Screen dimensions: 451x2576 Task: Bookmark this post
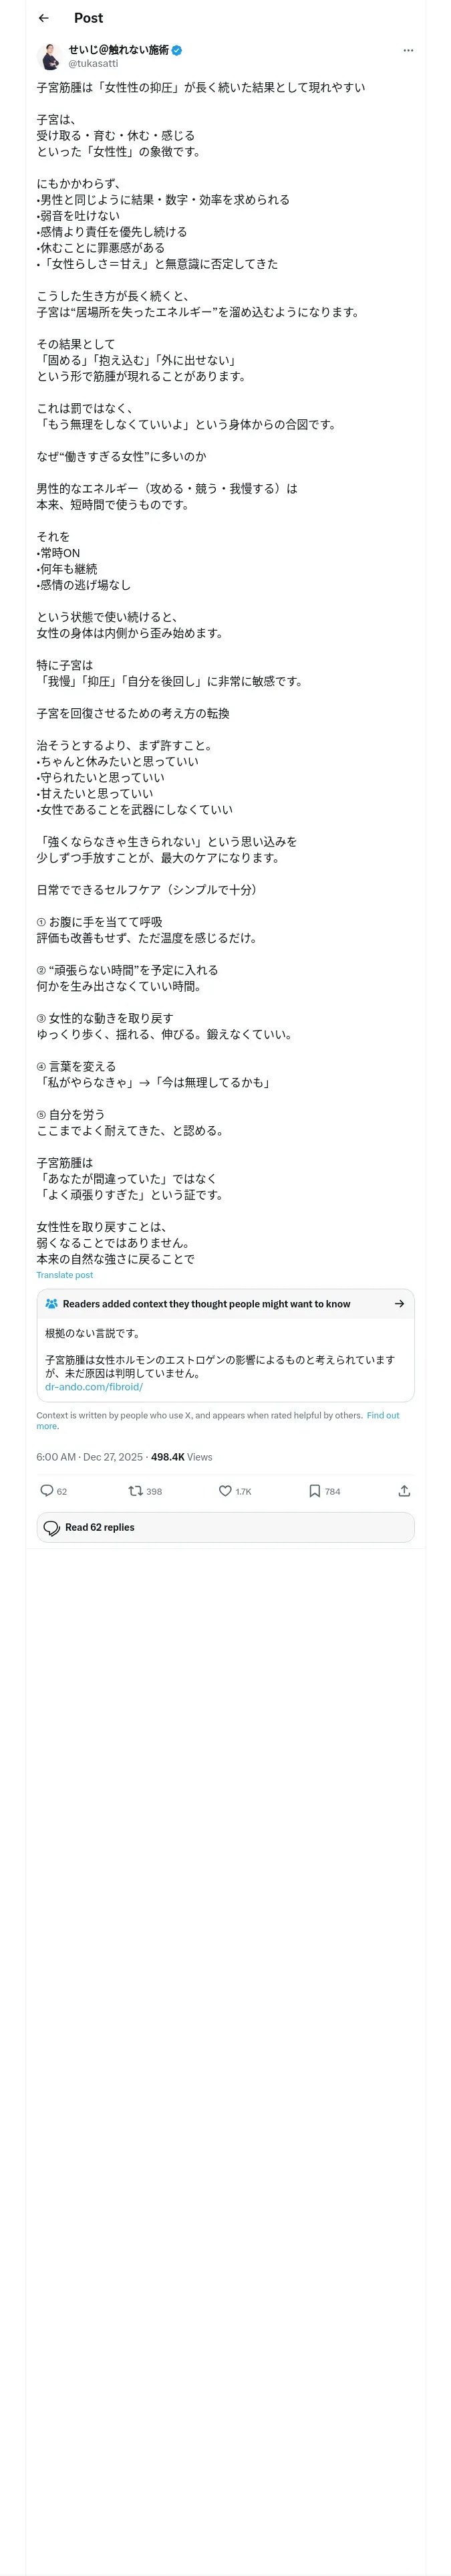tap(315, 1490)
